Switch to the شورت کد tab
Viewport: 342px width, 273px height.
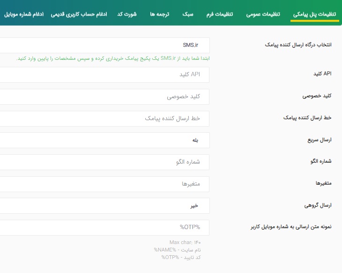pyautogui.click(x=127, y=14)
